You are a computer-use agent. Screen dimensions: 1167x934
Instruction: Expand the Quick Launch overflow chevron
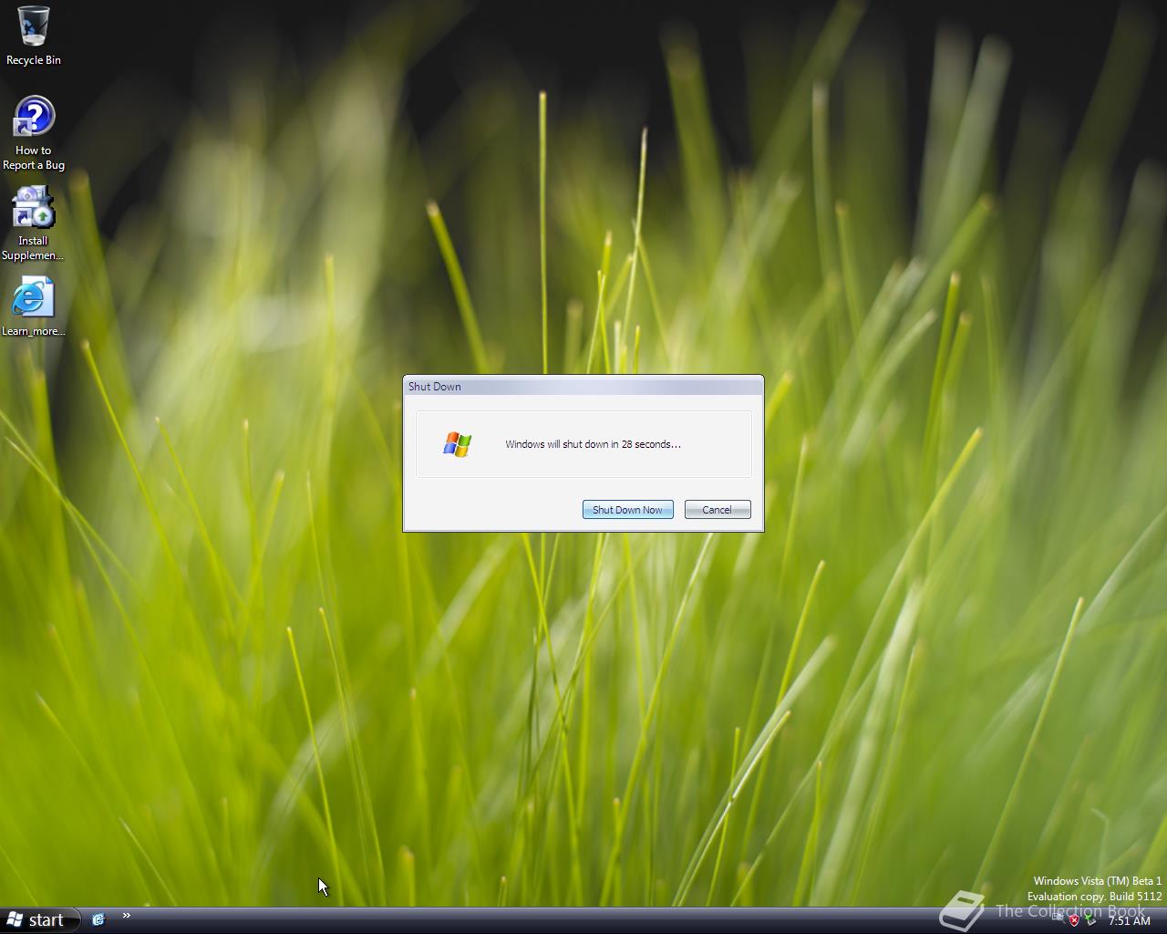(127, 916)
